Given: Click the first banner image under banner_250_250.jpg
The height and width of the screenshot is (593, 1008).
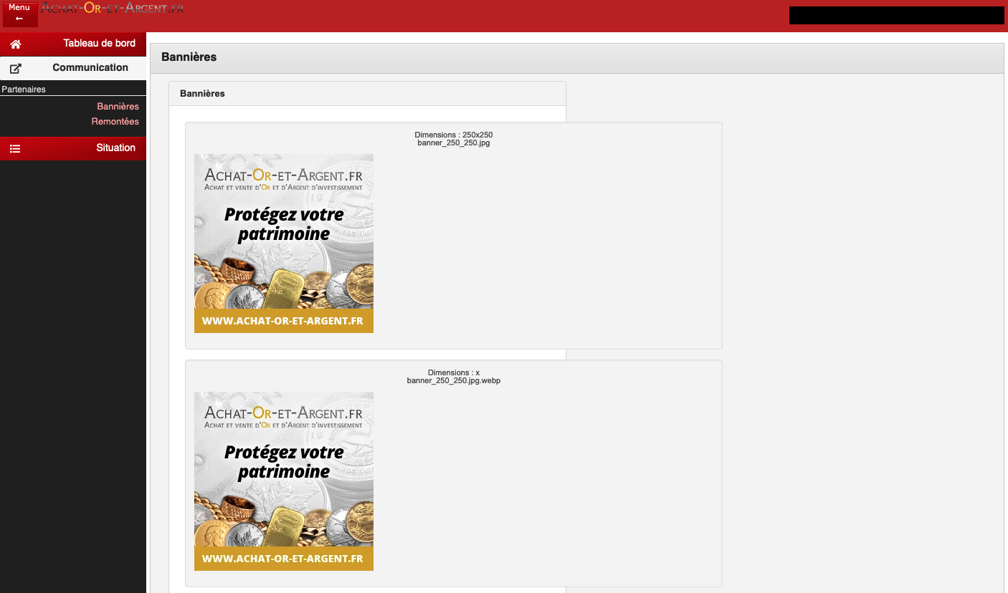Looking at the screenshot, I should [283, 244].
